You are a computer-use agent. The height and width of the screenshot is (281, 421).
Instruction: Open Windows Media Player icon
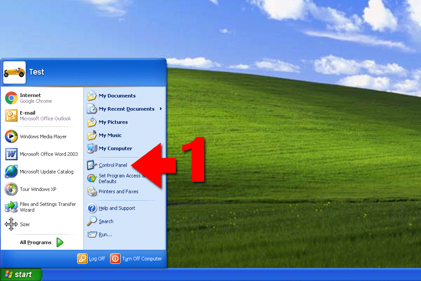coord(11,137)
